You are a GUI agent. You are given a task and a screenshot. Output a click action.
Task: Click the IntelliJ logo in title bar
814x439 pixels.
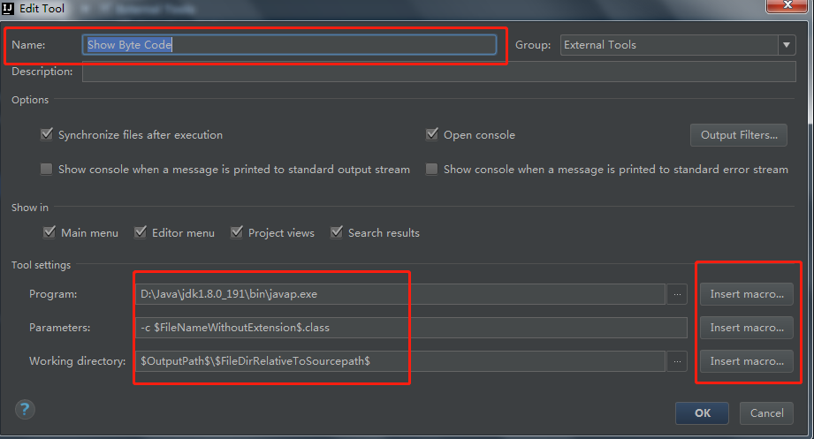click(8, 8)
